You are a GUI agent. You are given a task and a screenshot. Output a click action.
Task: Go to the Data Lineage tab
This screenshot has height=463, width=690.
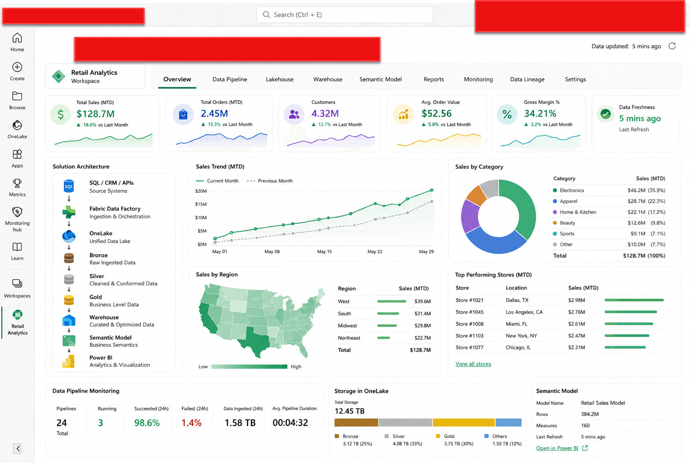527,79
